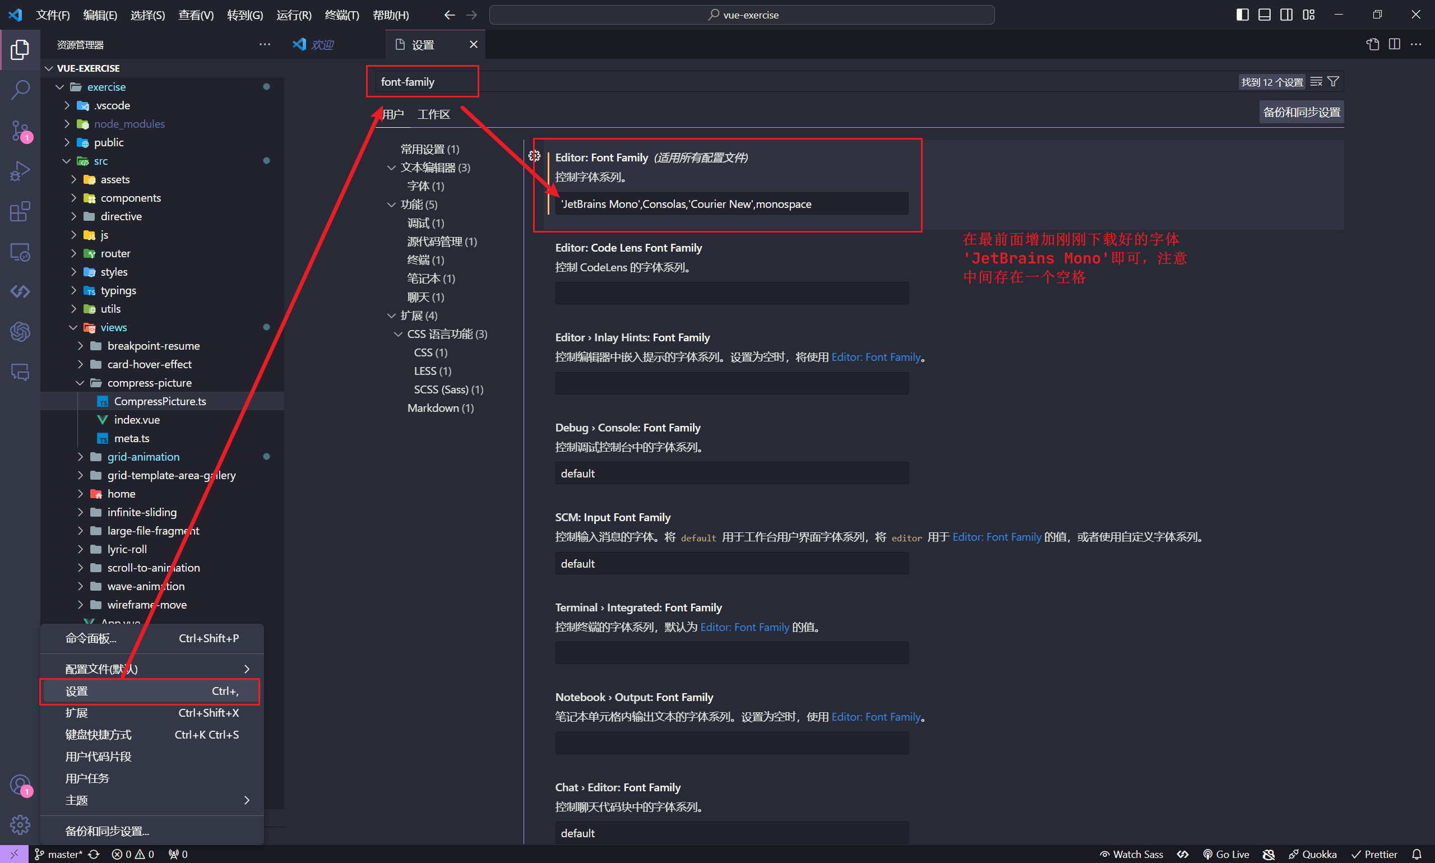Click the More Actions ellipsis in Explorer header

pos(265,45)
